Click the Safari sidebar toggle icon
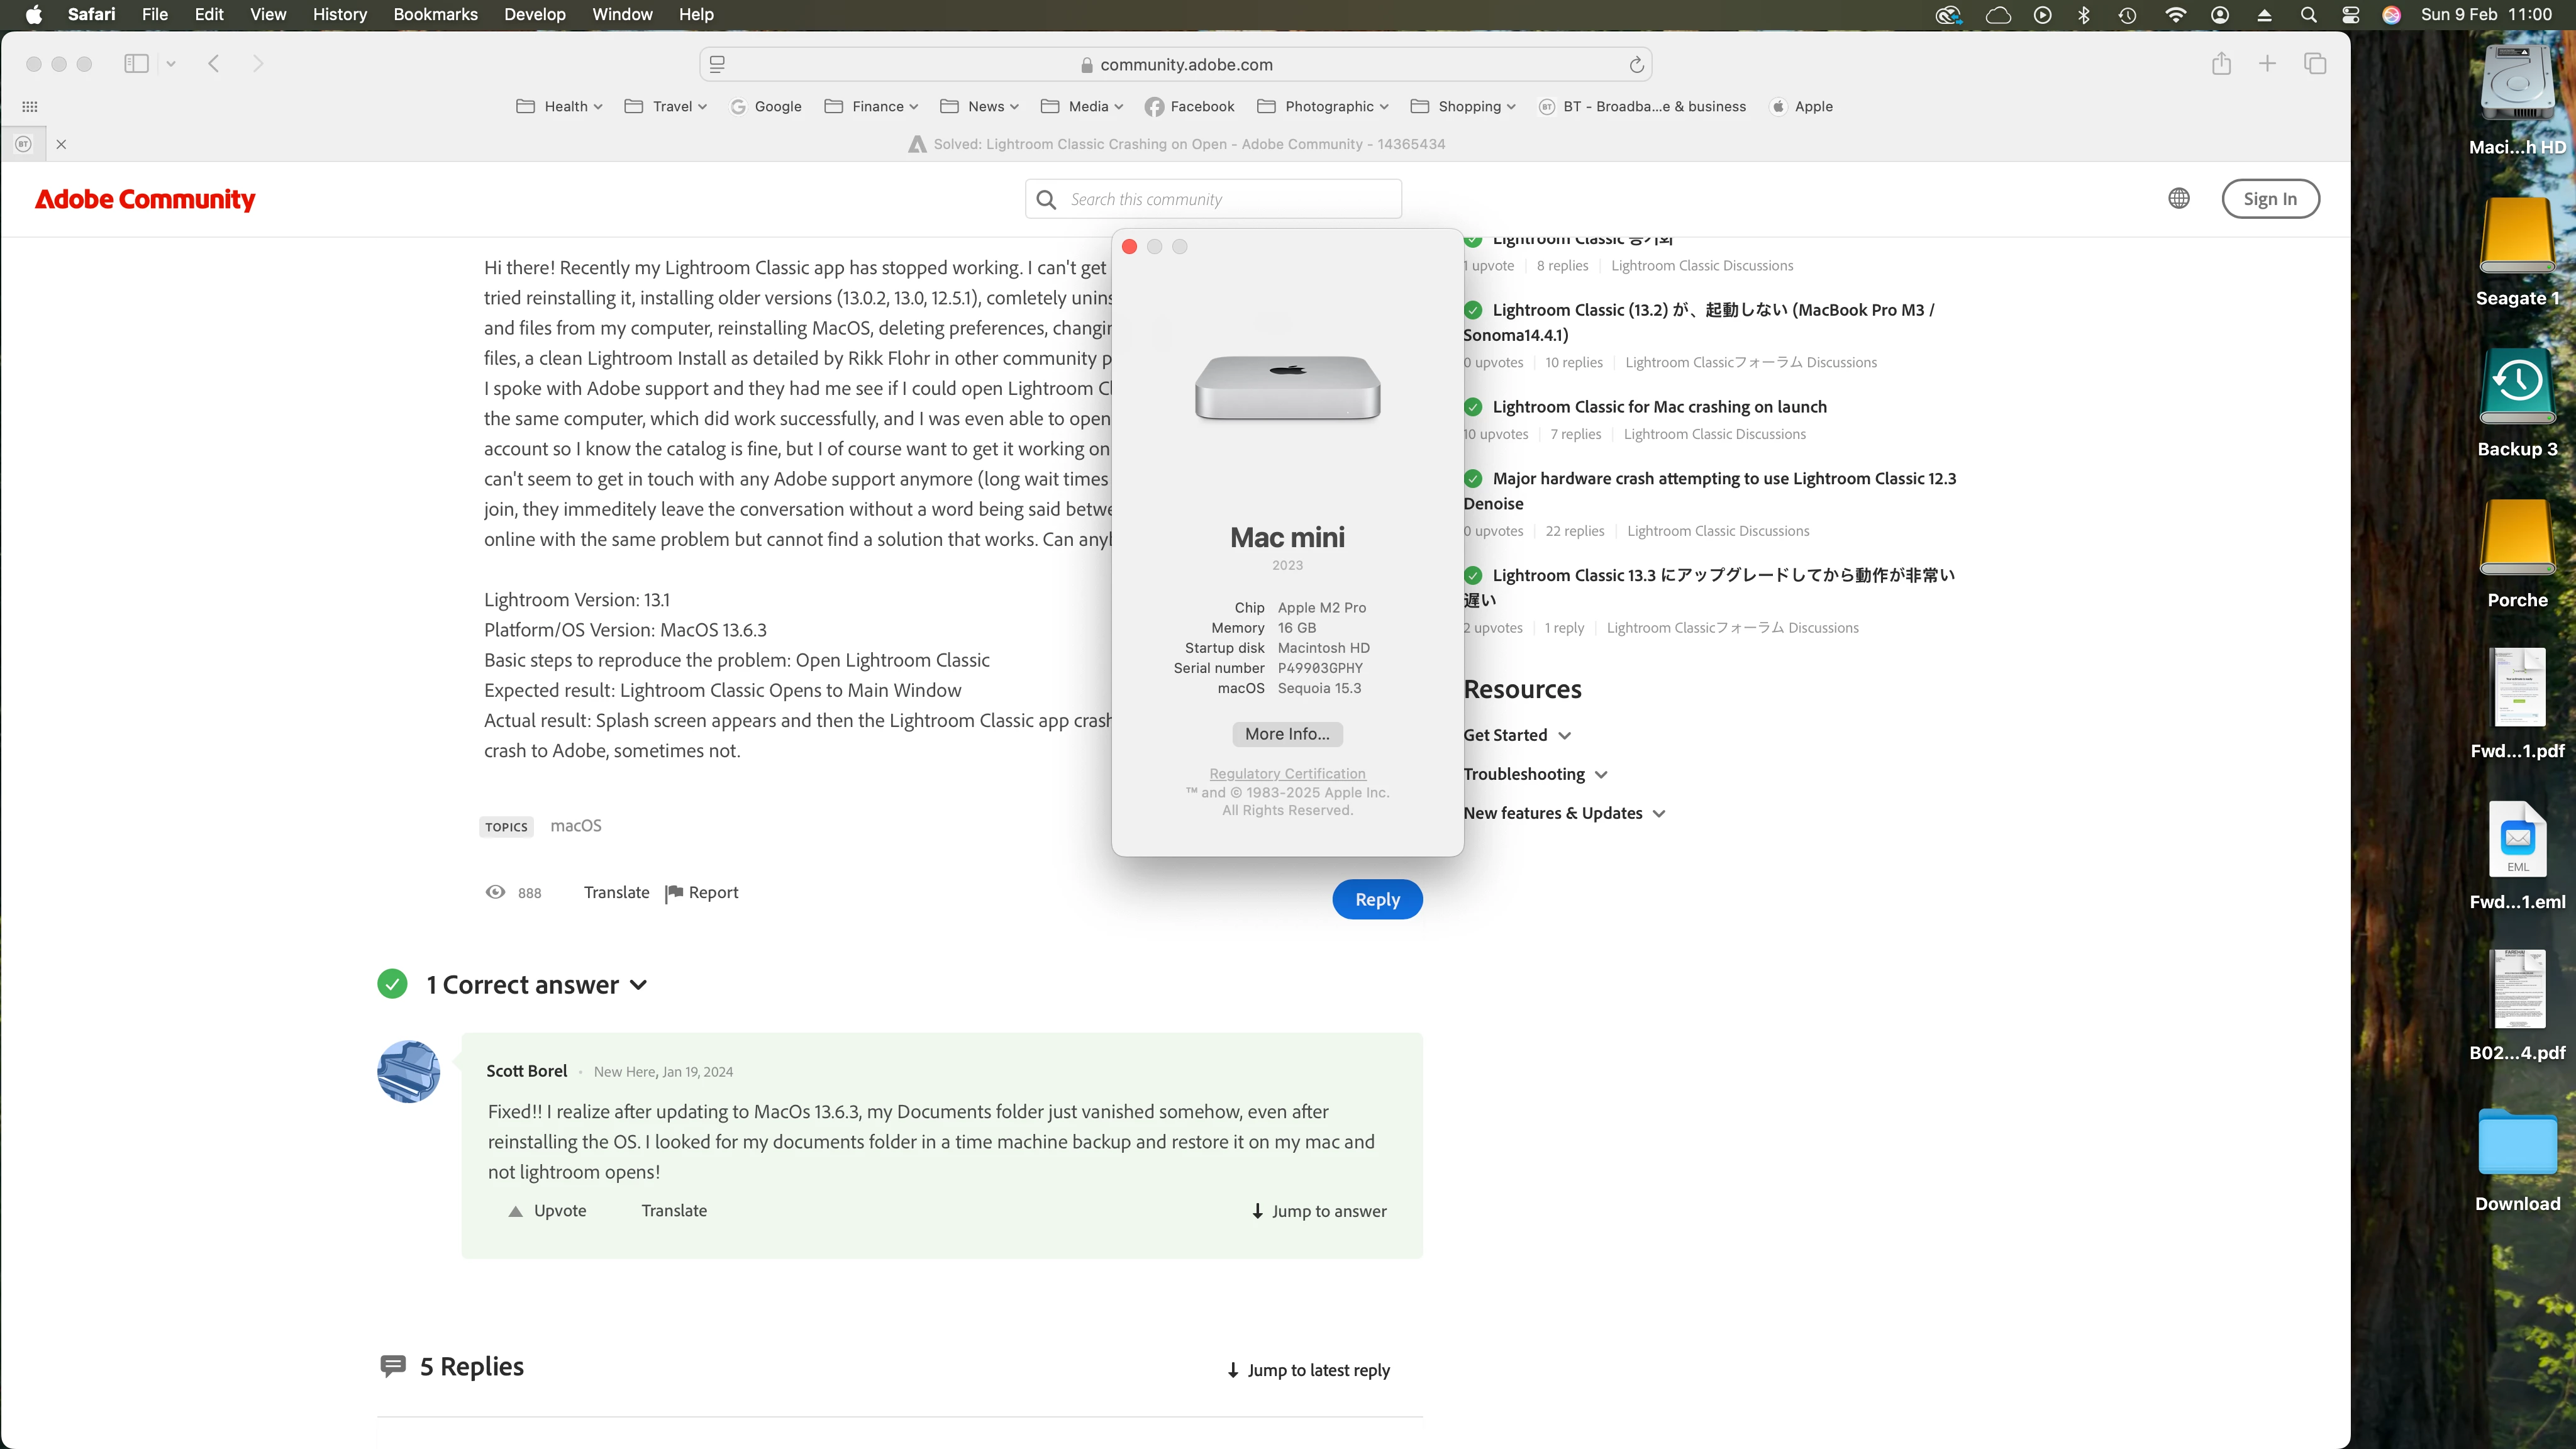This screenshot has height=1449, width=2576. pos(136,64)
